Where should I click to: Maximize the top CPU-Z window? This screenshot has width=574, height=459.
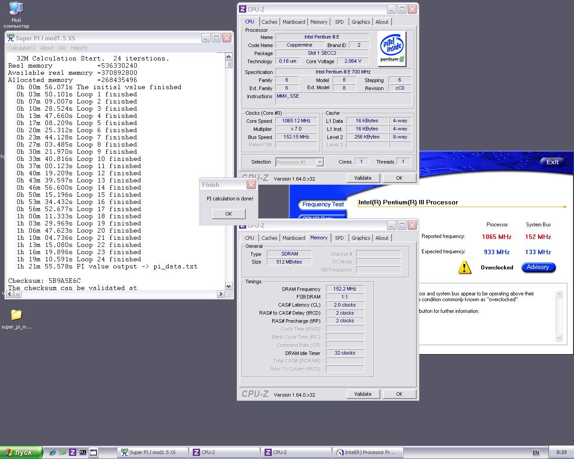point(402,9)
